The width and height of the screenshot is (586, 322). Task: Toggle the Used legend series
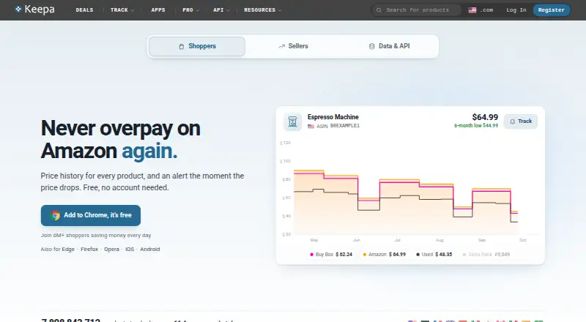[434, 255]
